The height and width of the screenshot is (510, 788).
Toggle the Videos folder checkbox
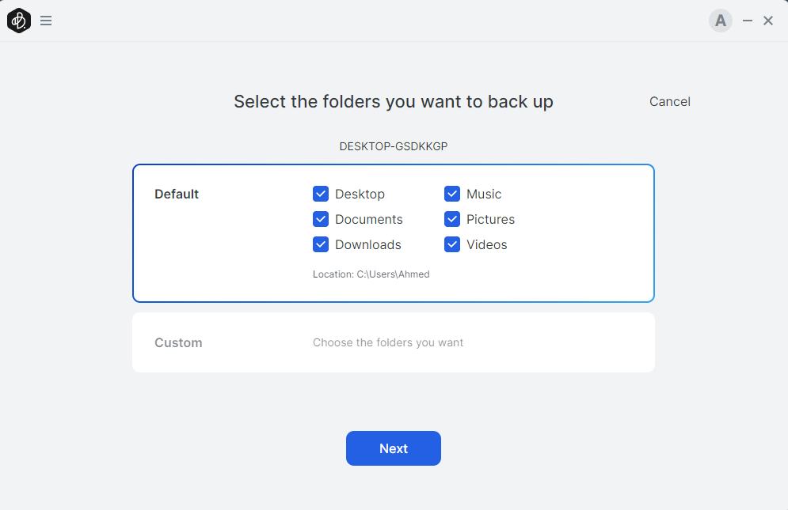click(x=452, y=244)
